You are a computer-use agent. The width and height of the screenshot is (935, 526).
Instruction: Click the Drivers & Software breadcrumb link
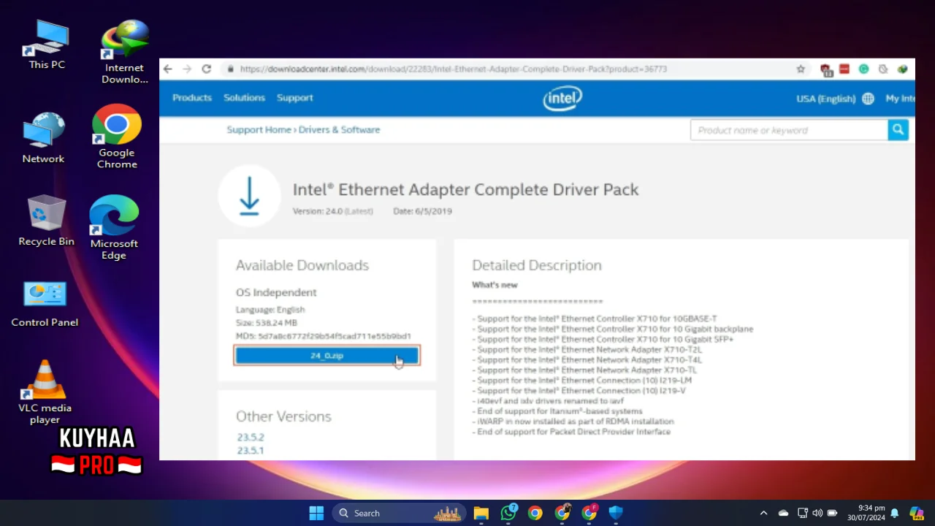(339, 129)
